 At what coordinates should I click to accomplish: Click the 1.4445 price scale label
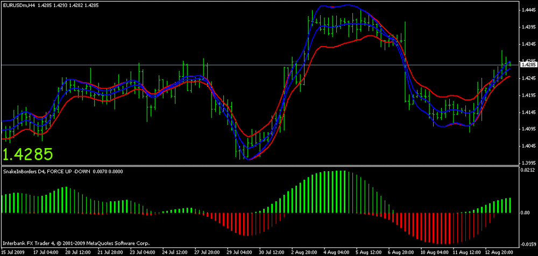528,10
